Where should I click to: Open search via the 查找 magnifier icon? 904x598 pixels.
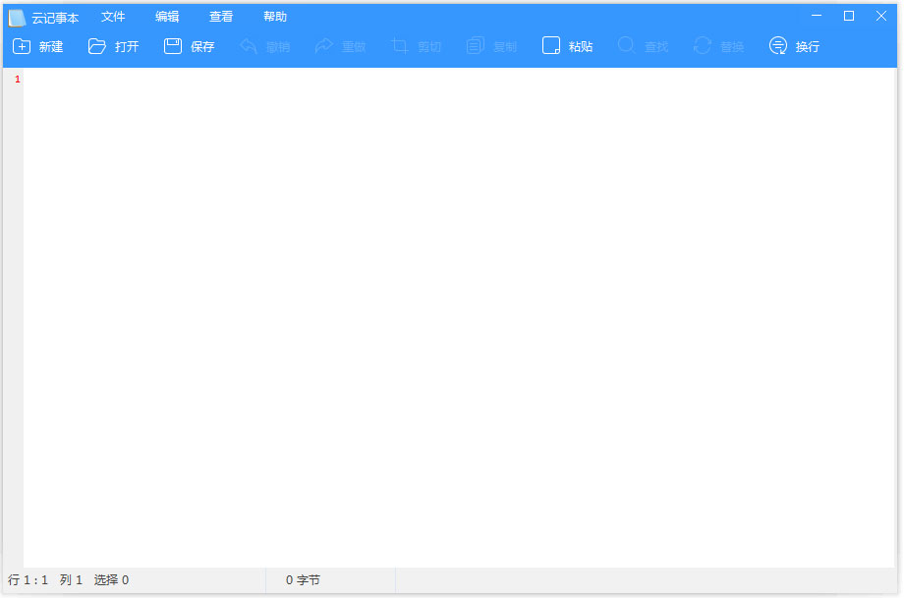pos(627,46)
